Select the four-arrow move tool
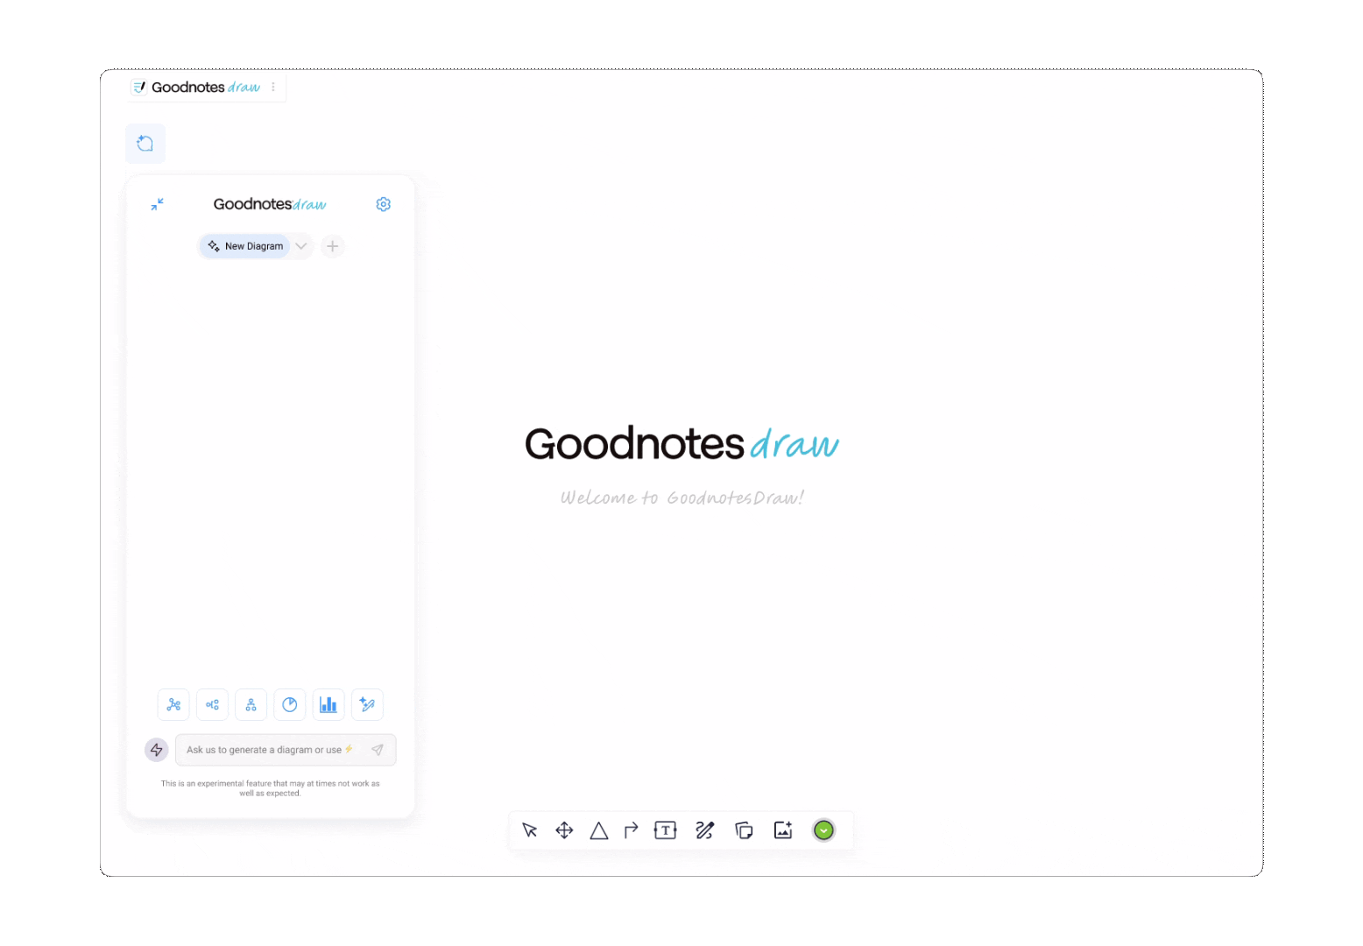The width and height of the screenshot is (1363, 946). click(565, 830)
